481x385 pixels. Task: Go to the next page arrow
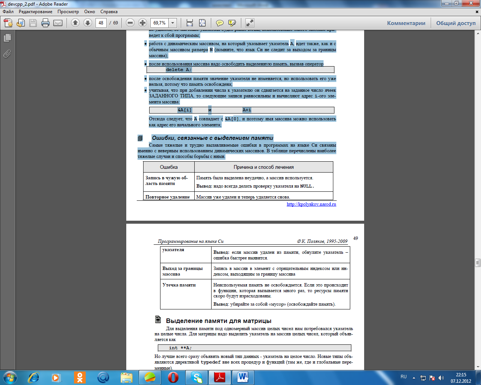point(88,23)
